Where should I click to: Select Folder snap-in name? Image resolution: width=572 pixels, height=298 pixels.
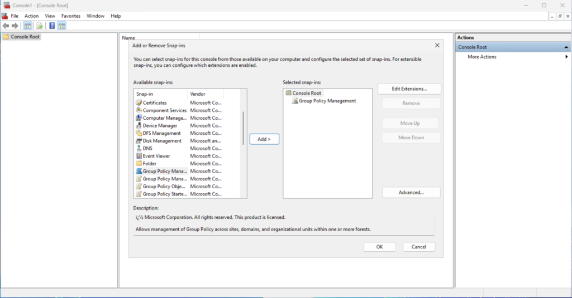(x=149, y=164)
